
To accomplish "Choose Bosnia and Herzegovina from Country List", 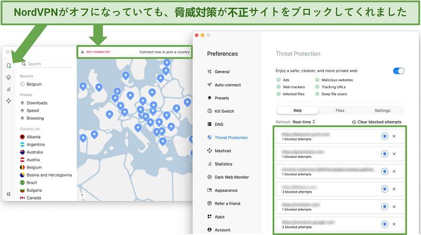I will click(46, 175).
